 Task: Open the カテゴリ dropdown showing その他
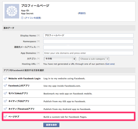tap(60, 59)
